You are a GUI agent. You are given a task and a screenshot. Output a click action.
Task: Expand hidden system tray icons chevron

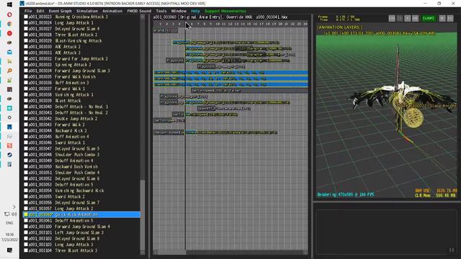[x=14, y=206]
